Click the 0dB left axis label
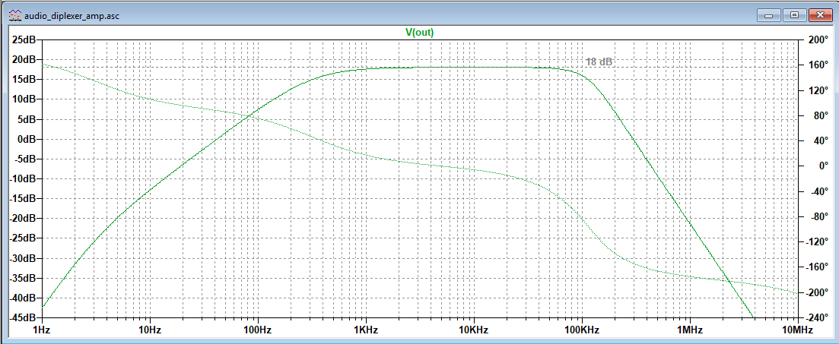The height and width of the screenshot is (344, 839). (x=27, y=140)
